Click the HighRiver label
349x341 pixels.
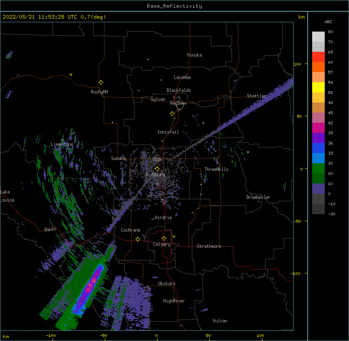(174, 301)
